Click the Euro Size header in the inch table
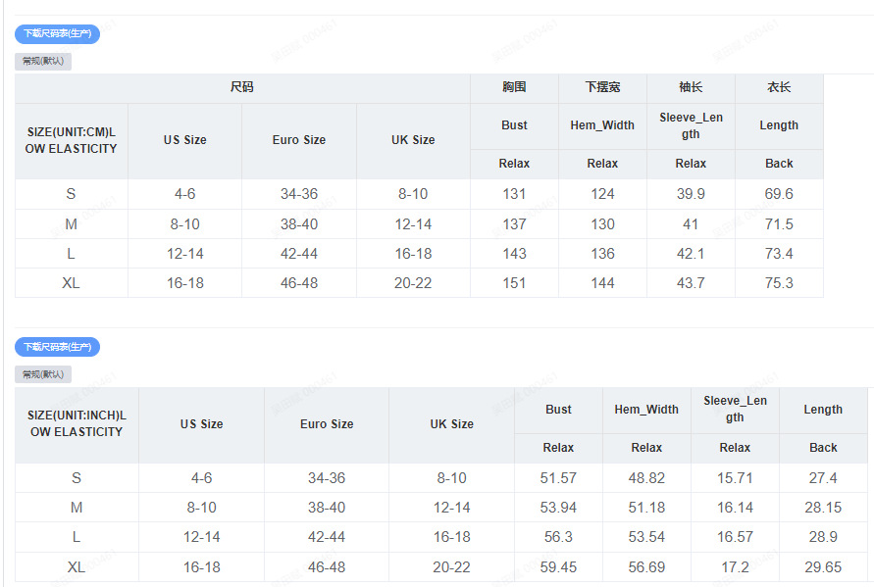 [x=327, y=424]
